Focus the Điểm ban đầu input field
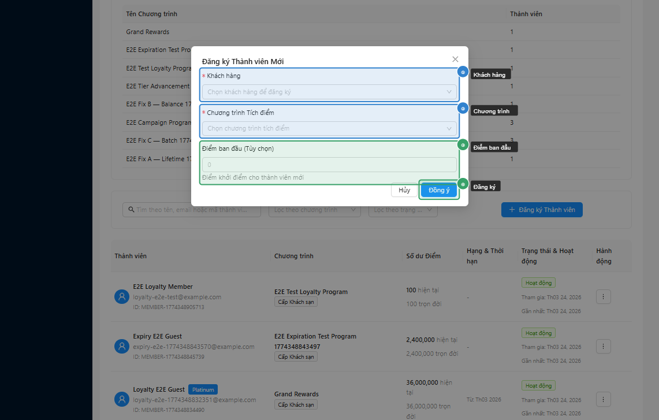This screenshot has height=420, width=659. pos(329,165)
